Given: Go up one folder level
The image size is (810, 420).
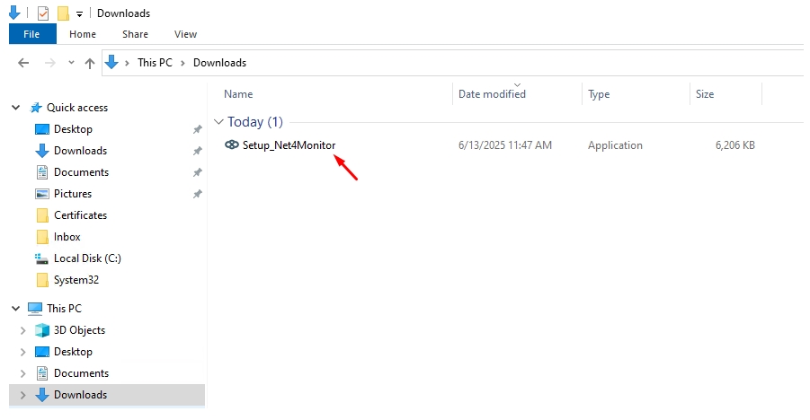Looking at the screenshot, I should pyautogui.click(x=90, y=63).
